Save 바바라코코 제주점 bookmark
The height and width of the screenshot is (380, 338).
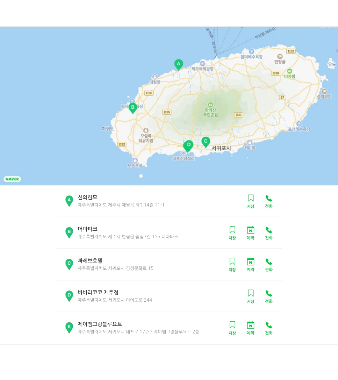(250, 296)
